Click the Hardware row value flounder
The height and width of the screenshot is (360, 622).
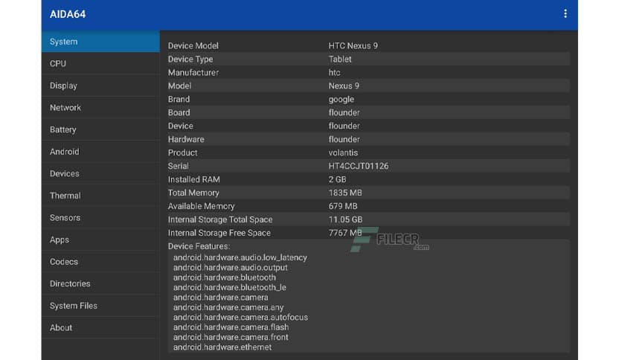click(x=344, y=139)
